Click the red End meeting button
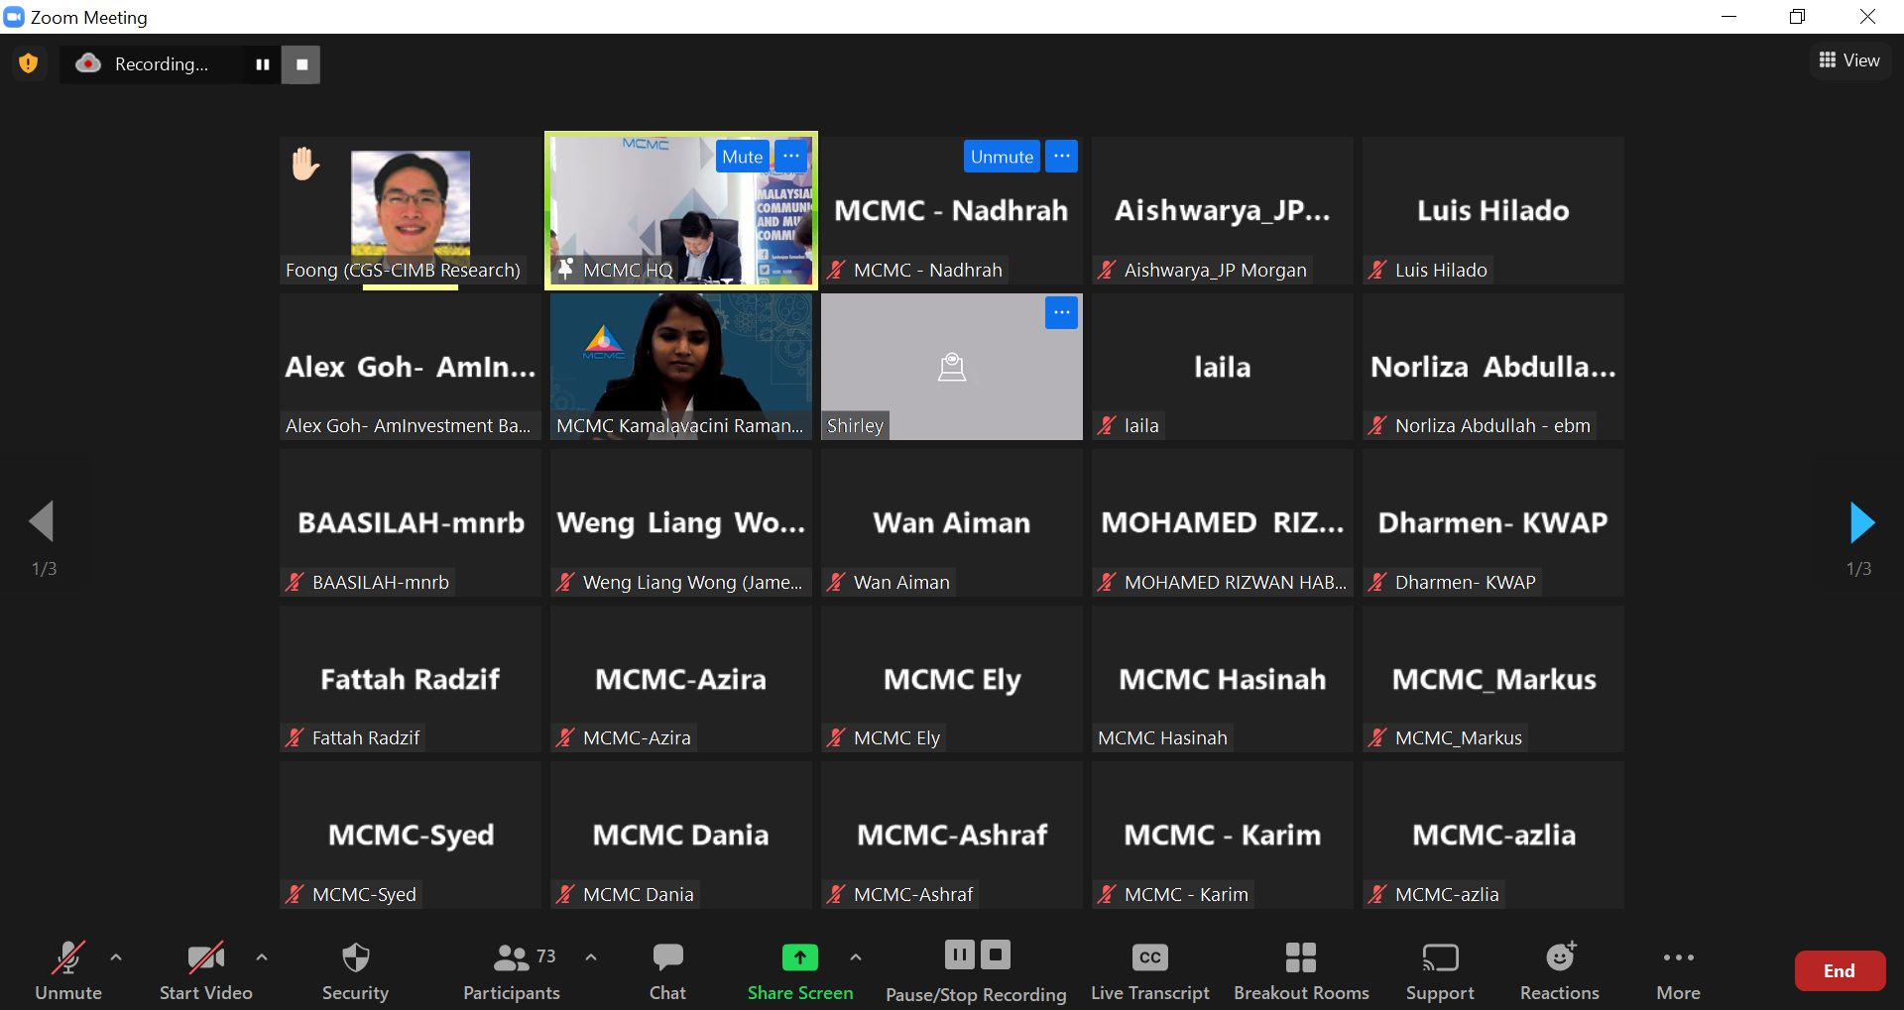Screen dimensions: 1904x1010 tap(1840, 971)
